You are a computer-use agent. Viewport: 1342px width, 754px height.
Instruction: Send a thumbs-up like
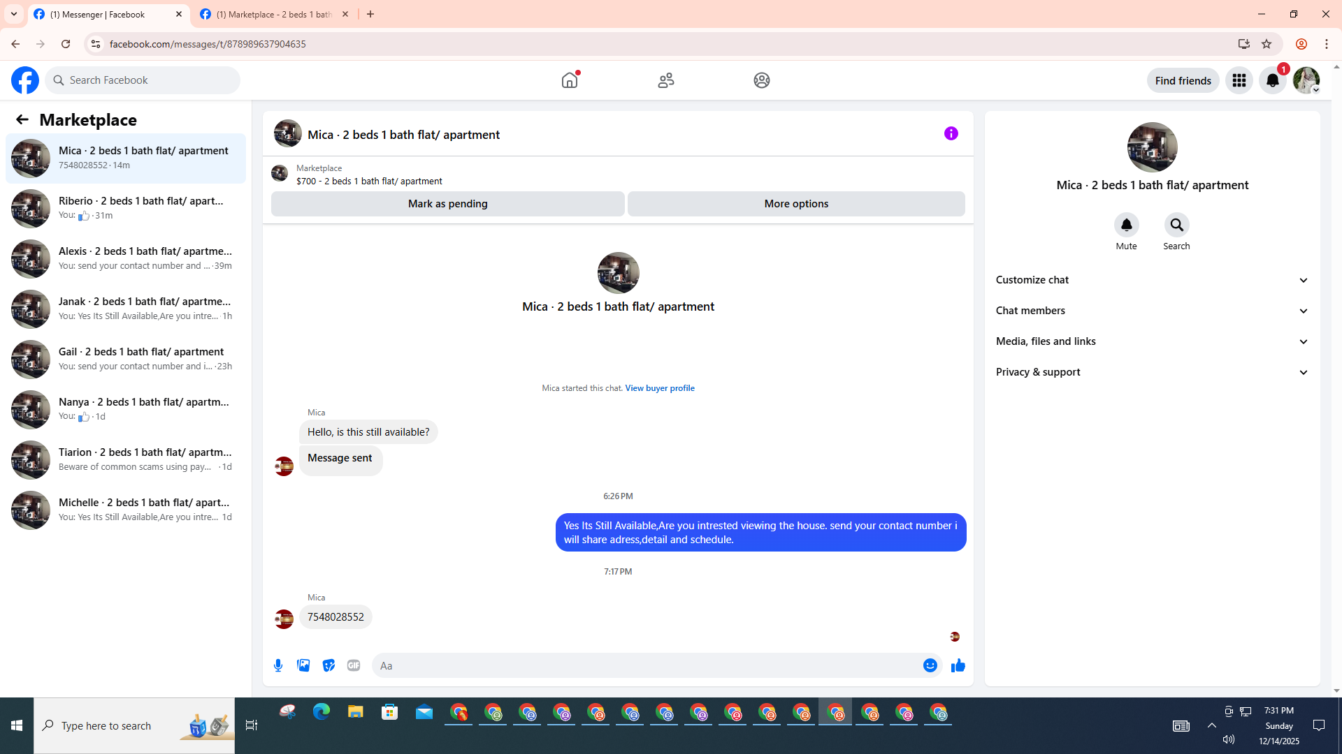click(958, 665)
